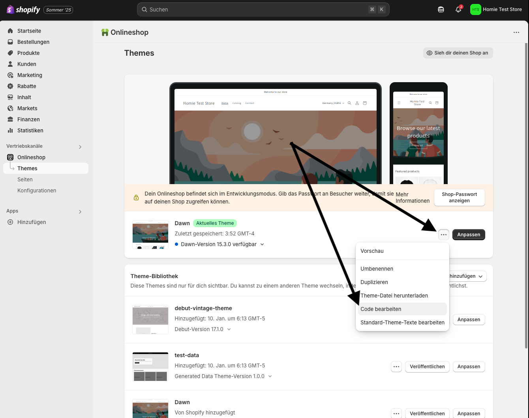Viewport: 529px width, 418px height.
Task: Click the debut-vintage-theme preview thumbnail
Action: click(x=150, y=319)
